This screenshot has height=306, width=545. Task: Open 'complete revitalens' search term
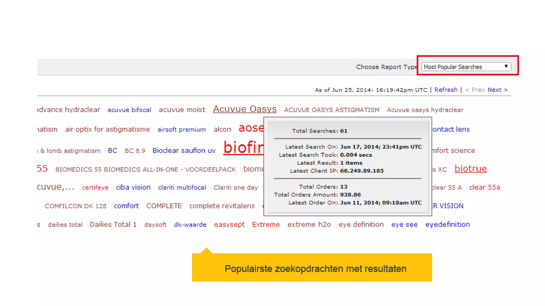pos(222,206)
